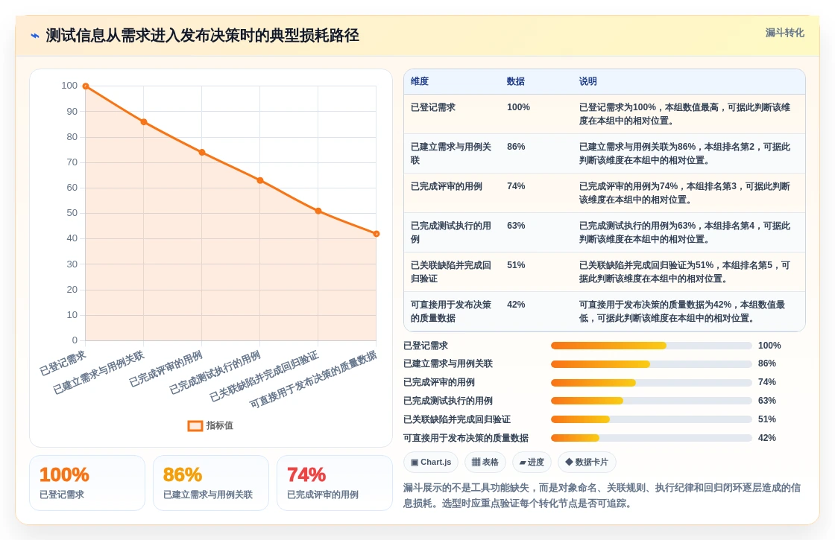Viewport: 835px width, 540px height.
Task: Click the 已建立需求与用例关联 progress bar
Action: click(x=652, y=364)
